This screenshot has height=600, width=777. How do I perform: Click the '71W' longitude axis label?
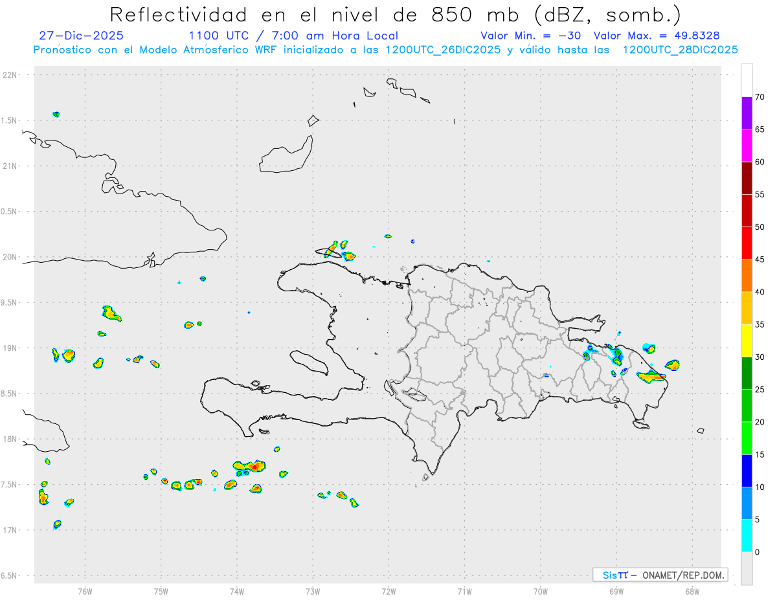click(464, 591)
